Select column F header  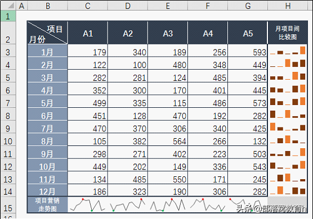pyautogui.click(x=208, y=6)
